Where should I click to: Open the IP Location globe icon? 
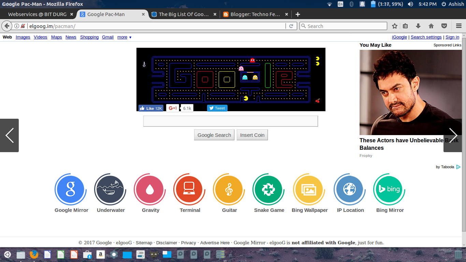[x=350, y=189]
